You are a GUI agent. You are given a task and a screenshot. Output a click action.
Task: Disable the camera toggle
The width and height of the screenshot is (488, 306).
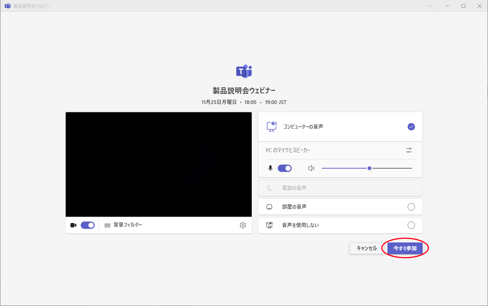pyautogui.click(x=87, y=225)
